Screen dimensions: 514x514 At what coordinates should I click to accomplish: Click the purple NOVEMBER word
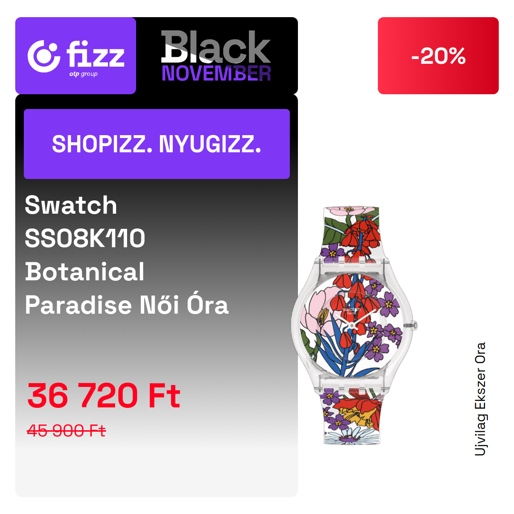(216, 73)
